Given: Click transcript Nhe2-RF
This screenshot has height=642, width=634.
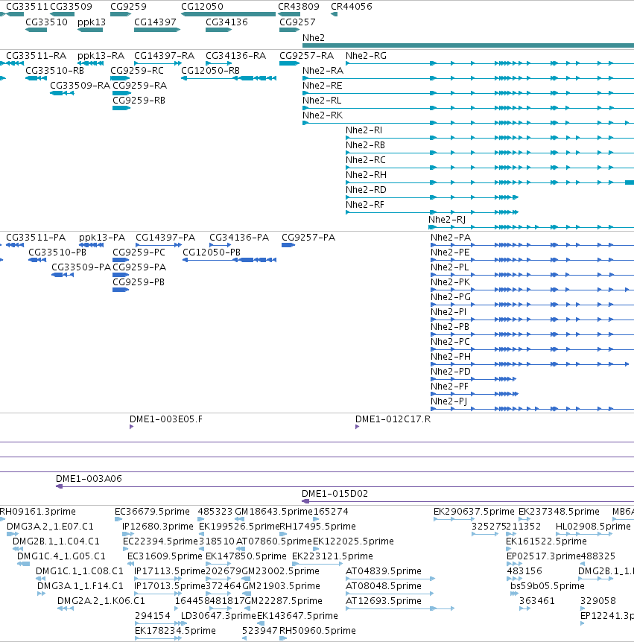Looking at the screenshot, I should [x=365, y=205].
